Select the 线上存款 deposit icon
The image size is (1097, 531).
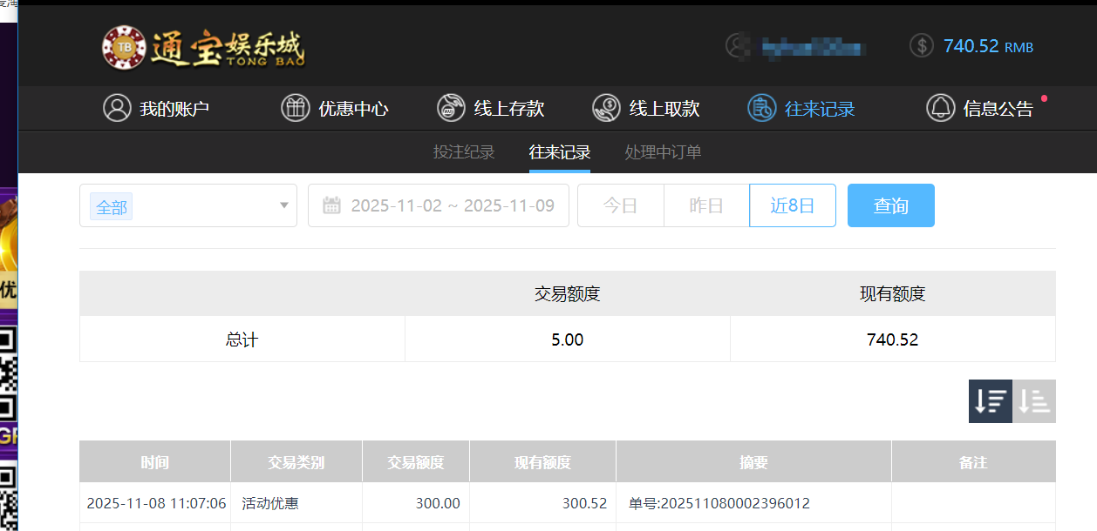pos(451,107)
